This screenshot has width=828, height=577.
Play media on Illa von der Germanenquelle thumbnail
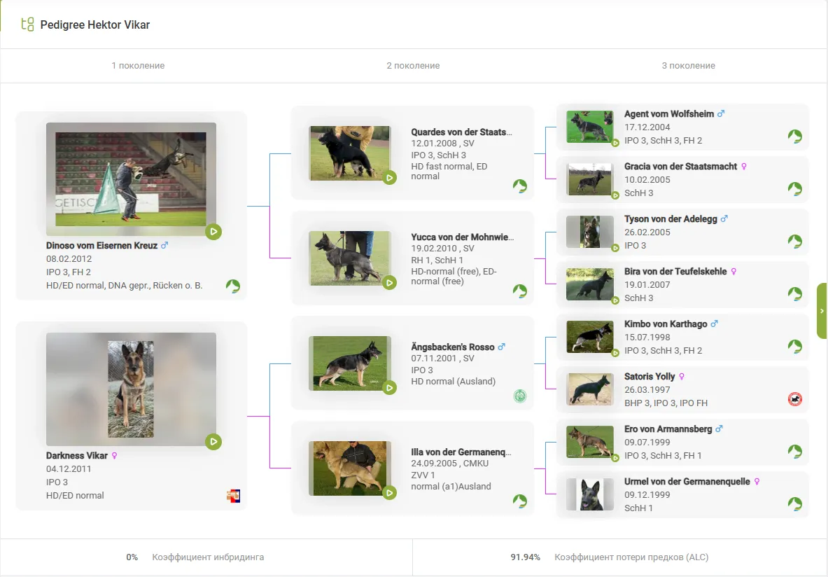pos(390,493)
